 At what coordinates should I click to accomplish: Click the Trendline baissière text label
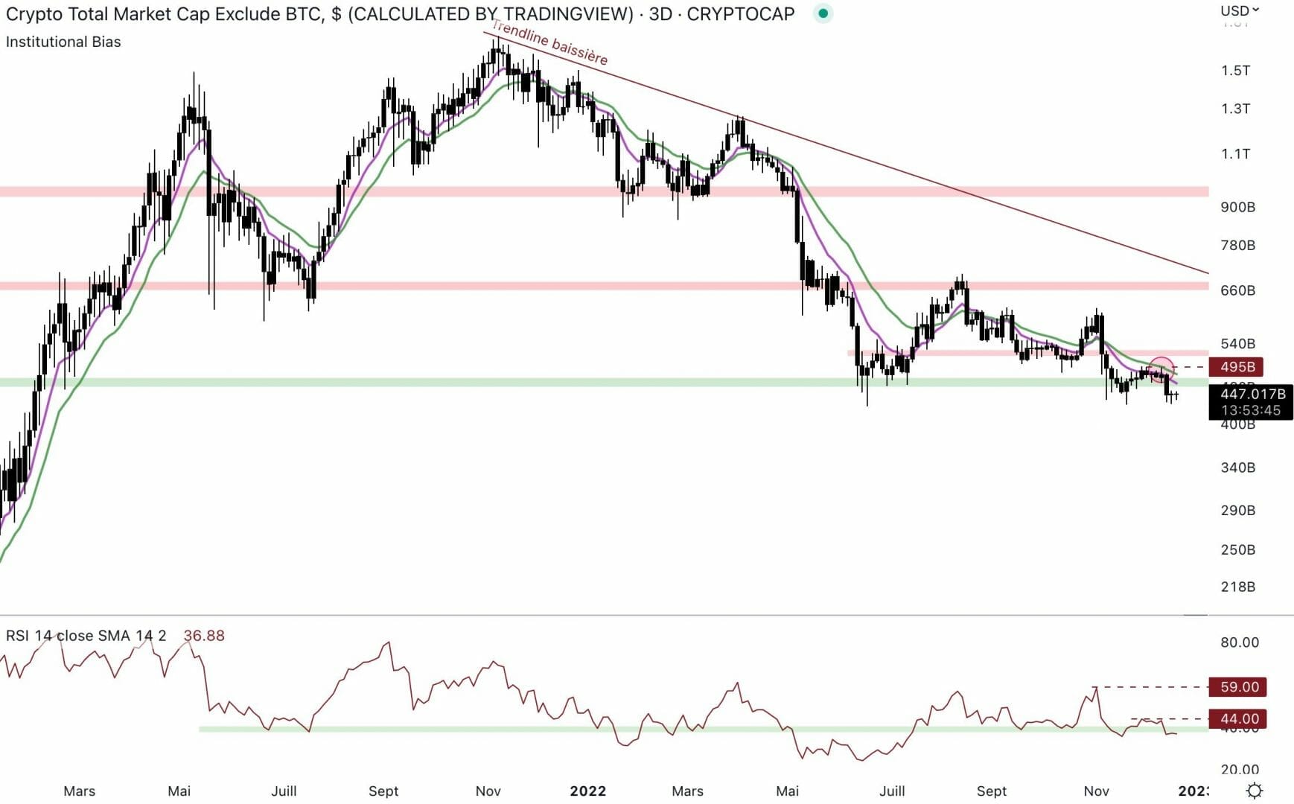(549, 43)
